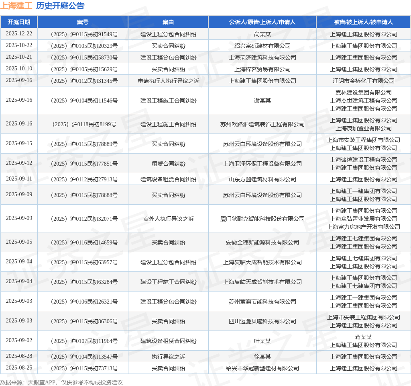Click the 案由 column header
The image size is (411, 386).
[x=168, y=22]
